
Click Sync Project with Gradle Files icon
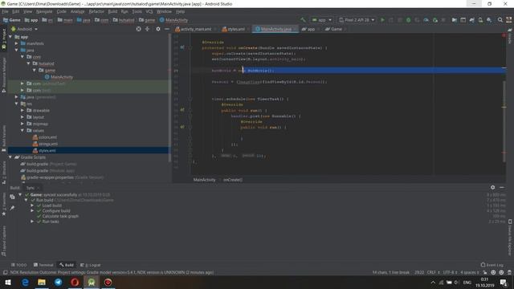click(x=471, y=20)
